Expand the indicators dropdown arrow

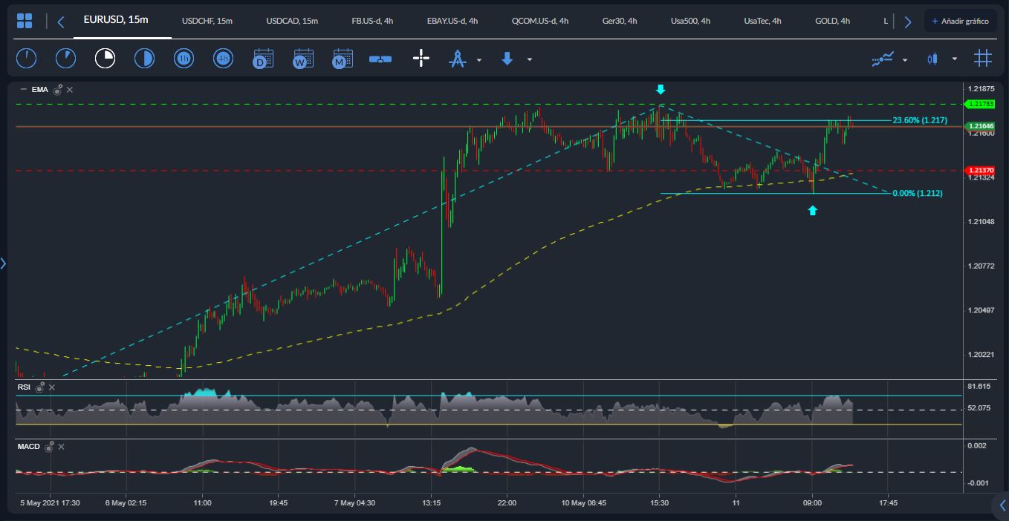[x=905, y=59]
